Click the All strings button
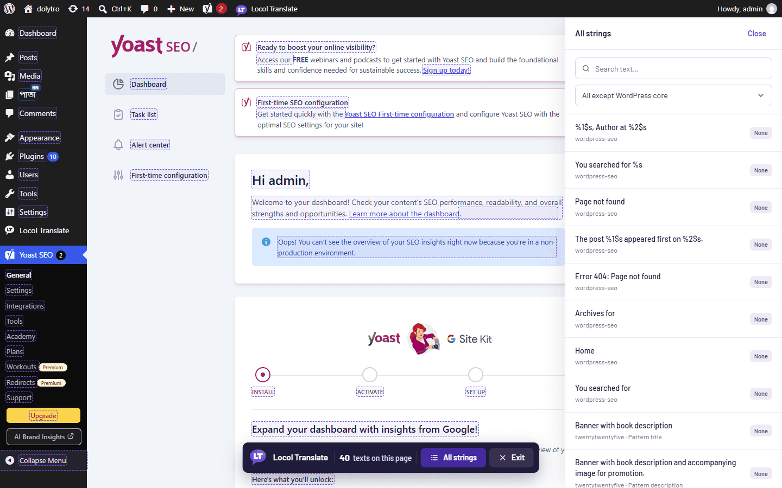 click(x=453, y=458)
